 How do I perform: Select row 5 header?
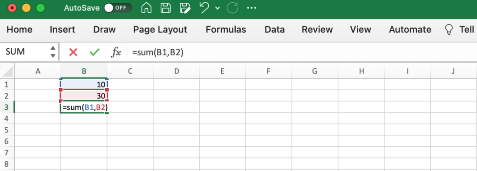[7, 130]
